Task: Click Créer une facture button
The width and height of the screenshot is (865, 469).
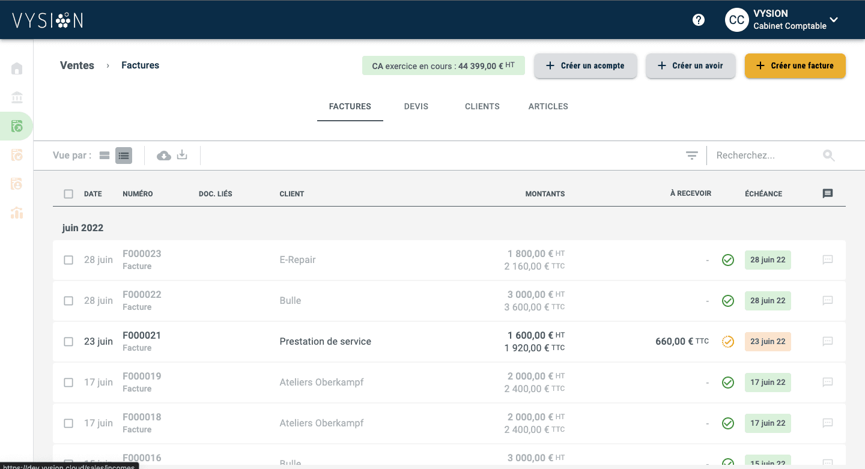Action: click(795, 65)
